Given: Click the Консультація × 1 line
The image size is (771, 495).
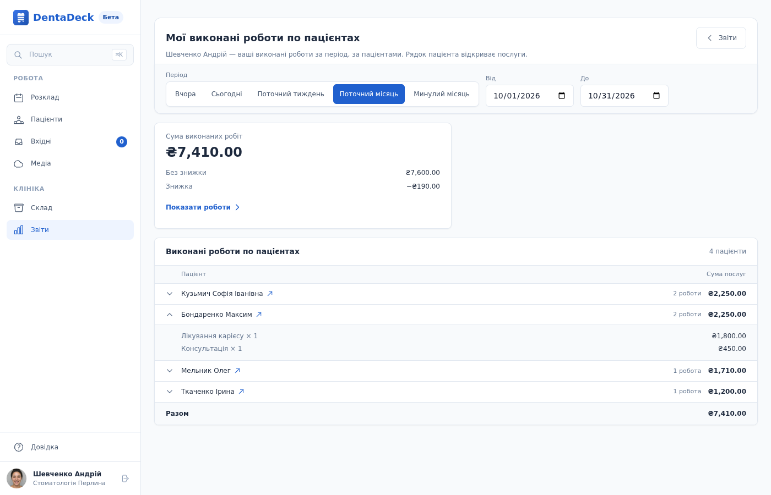Looking at the screenshot, I should click(211, 349).
